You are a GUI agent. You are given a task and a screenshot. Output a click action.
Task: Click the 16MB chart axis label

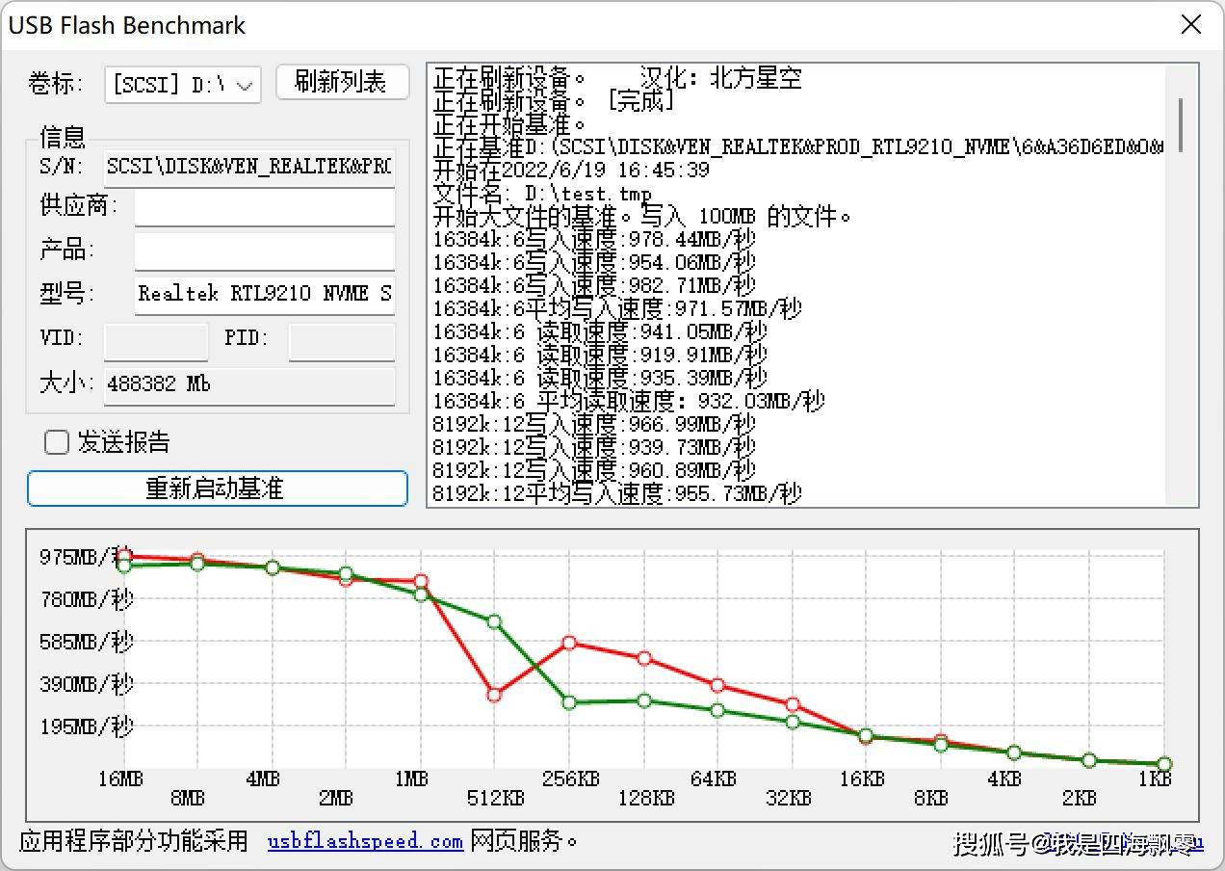(x=121, y=779)
